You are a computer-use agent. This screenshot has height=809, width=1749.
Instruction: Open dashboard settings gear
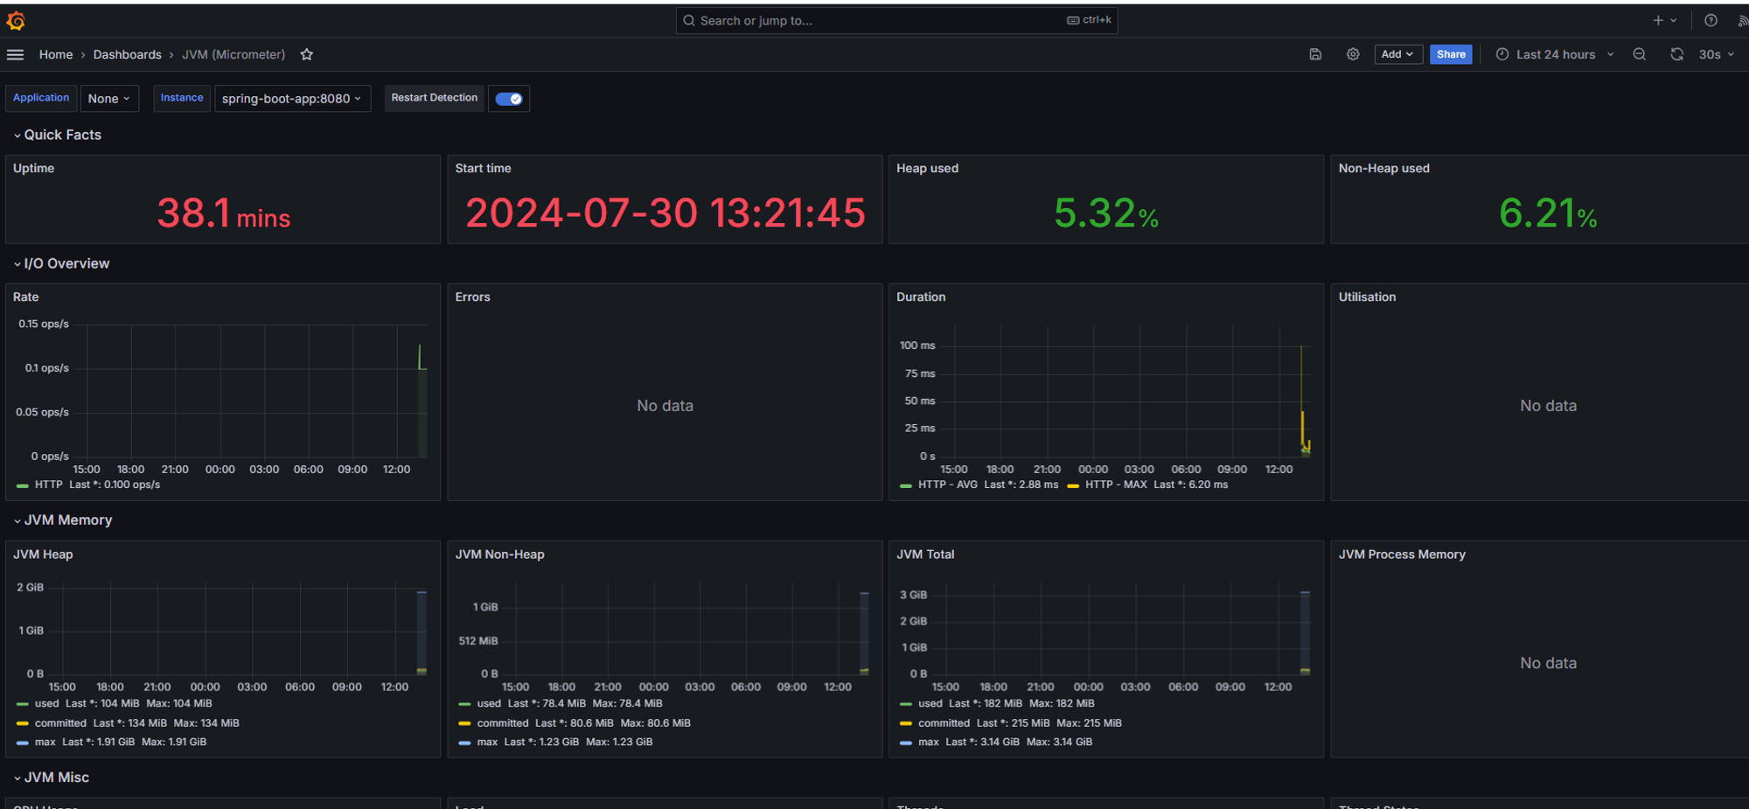[x=1353, y=54]
